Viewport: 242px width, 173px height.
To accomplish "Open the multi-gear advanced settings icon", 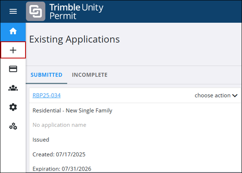I will (13, 126).
